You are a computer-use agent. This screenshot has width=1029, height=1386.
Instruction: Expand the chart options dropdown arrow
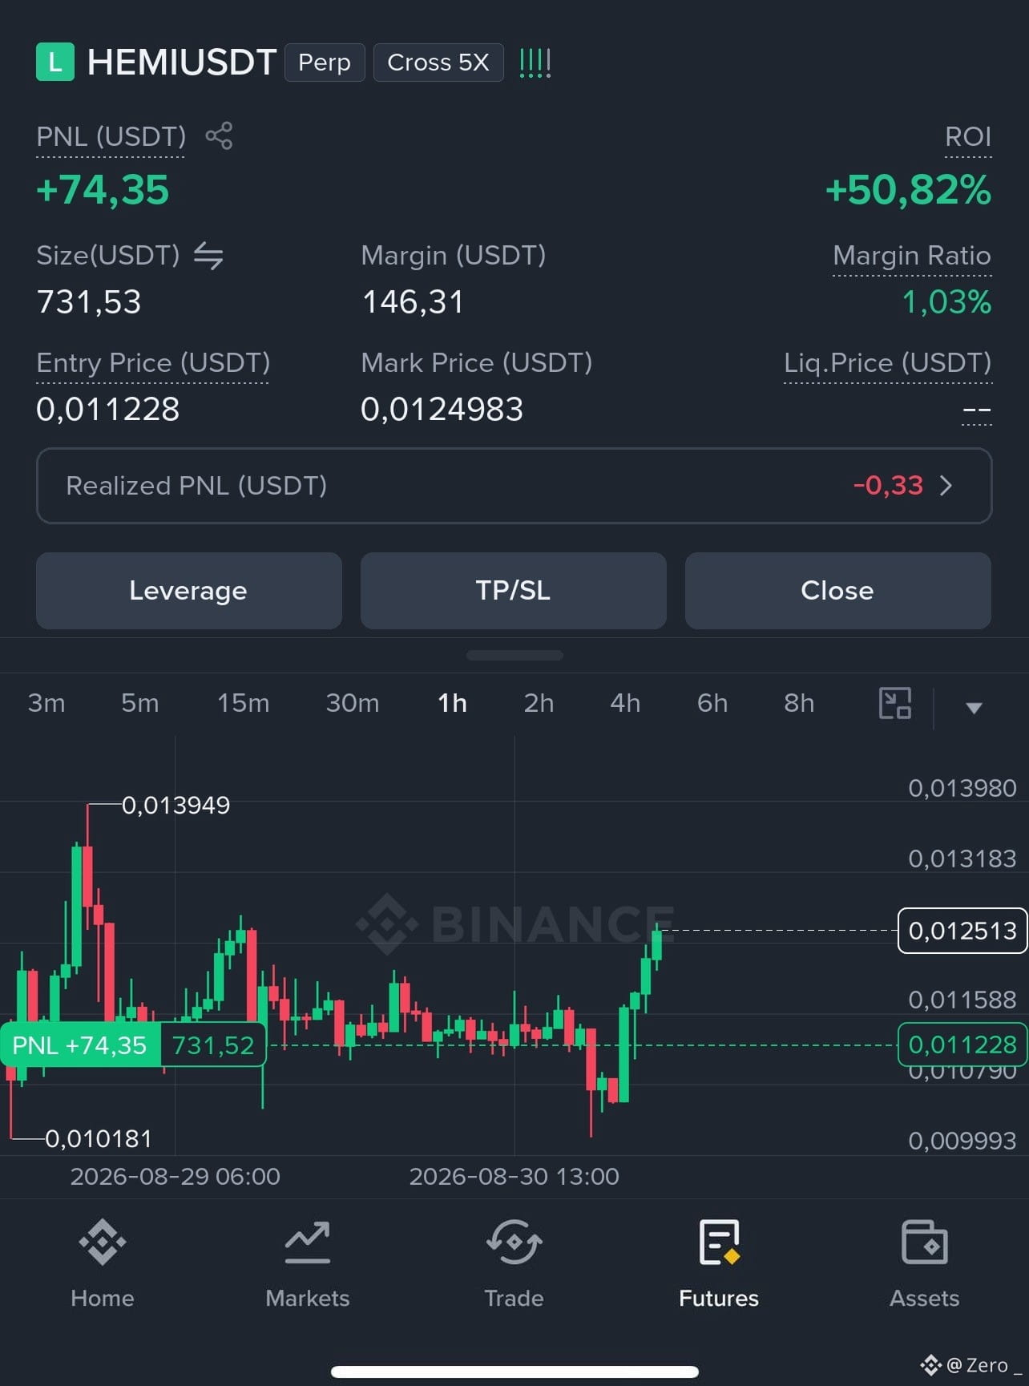pos(974,707)
